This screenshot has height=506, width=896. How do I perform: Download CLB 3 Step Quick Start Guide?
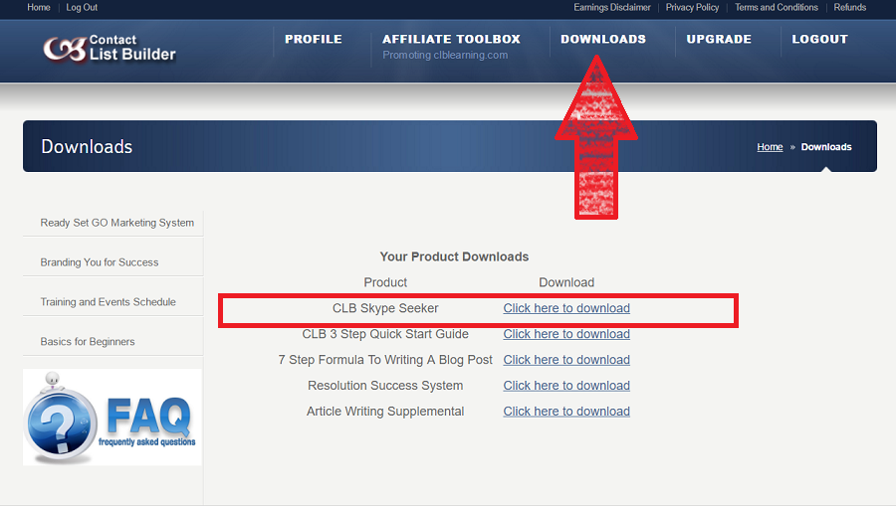point(565,334)
